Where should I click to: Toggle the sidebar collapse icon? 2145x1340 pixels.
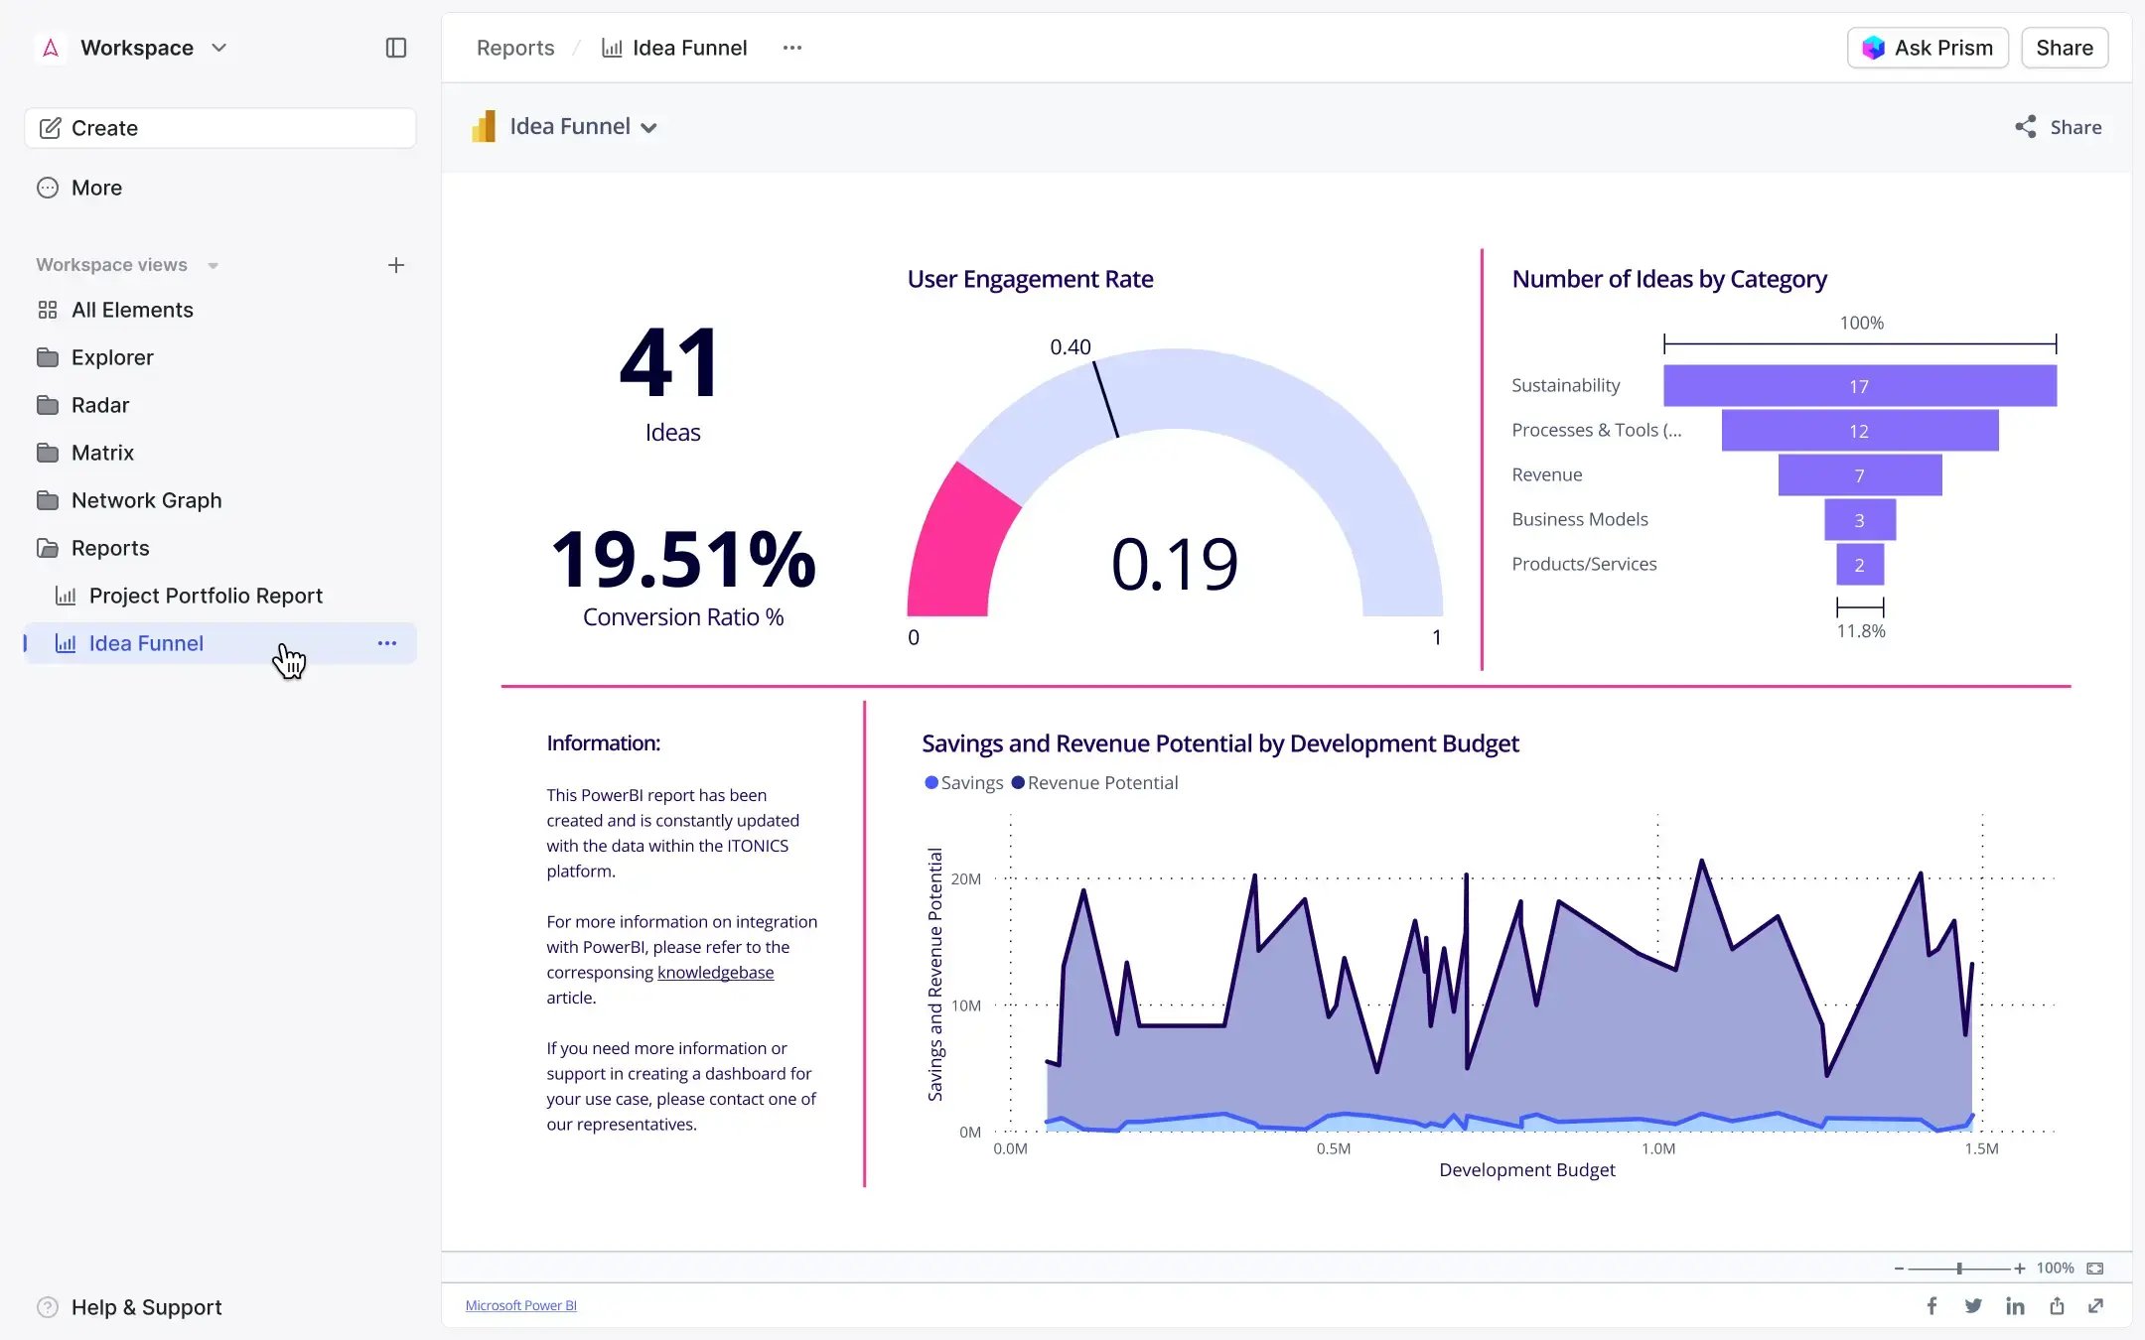395,48
